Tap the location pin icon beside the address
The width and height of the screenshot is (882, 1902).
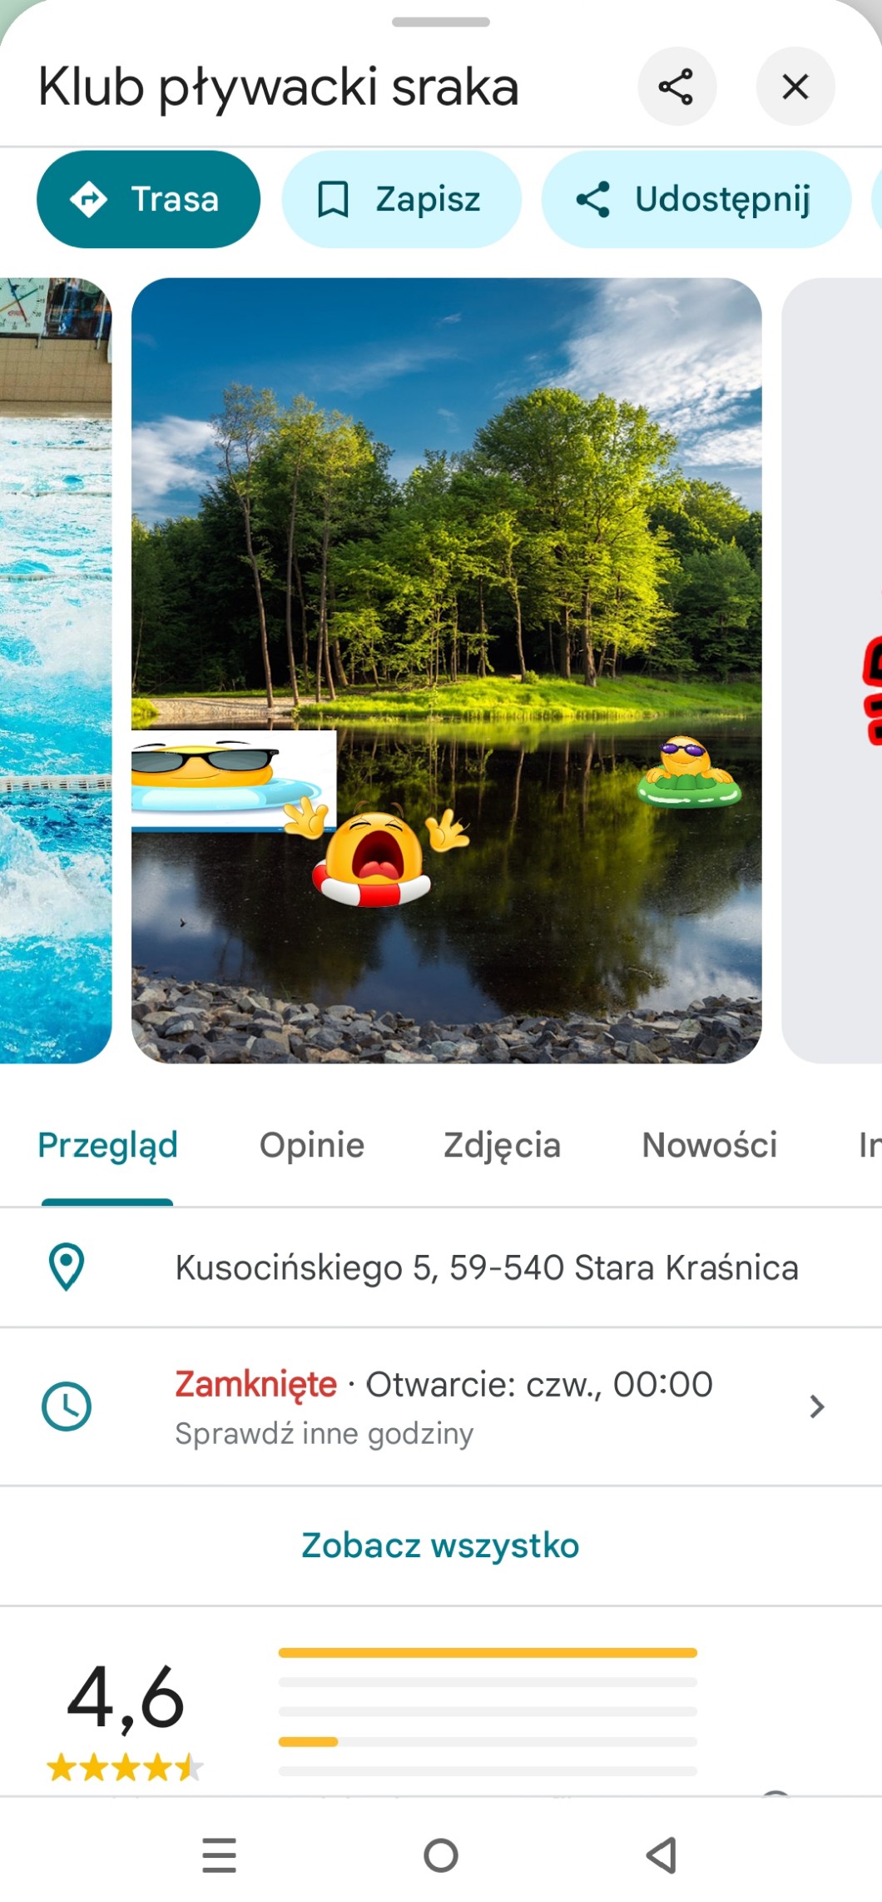point(67,1267)
